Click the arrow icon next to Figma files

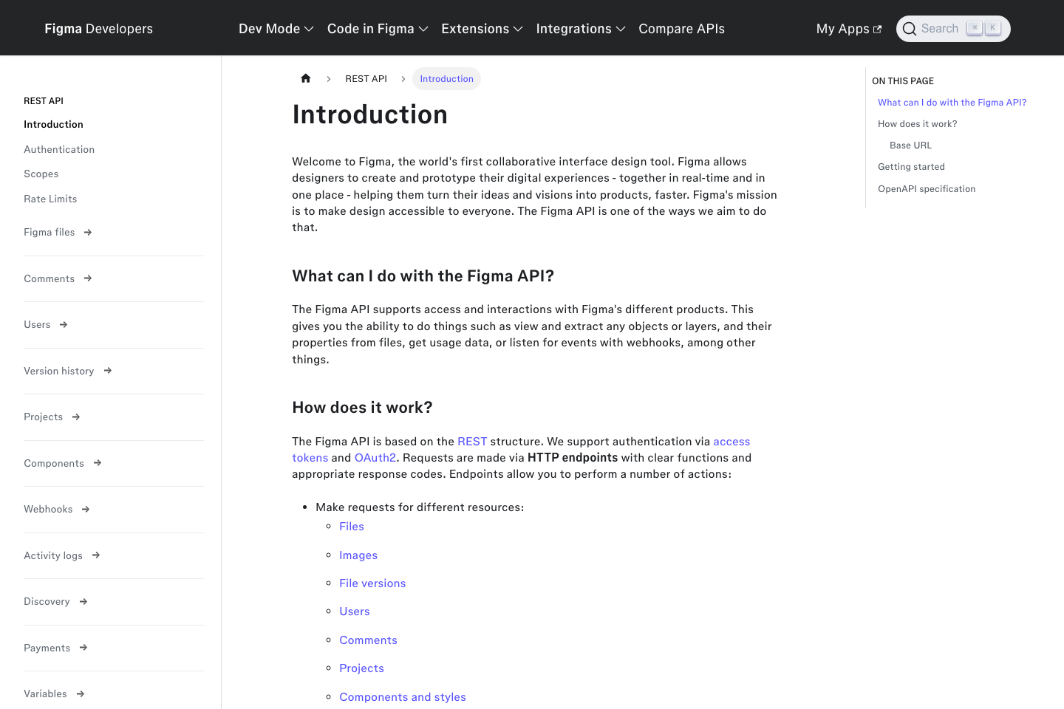tap(88, 232)
